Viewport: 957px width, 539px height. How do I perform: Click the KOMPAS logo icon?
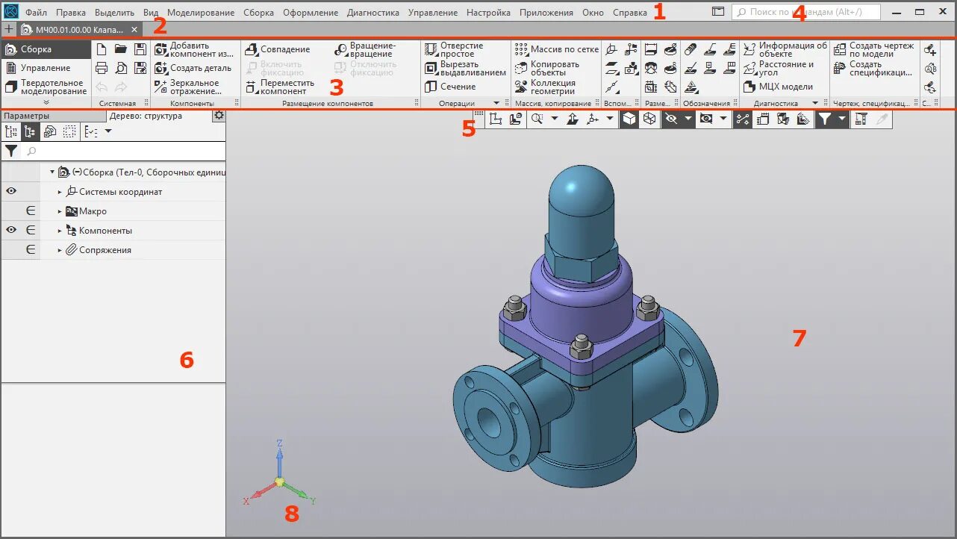coord(10,12)
